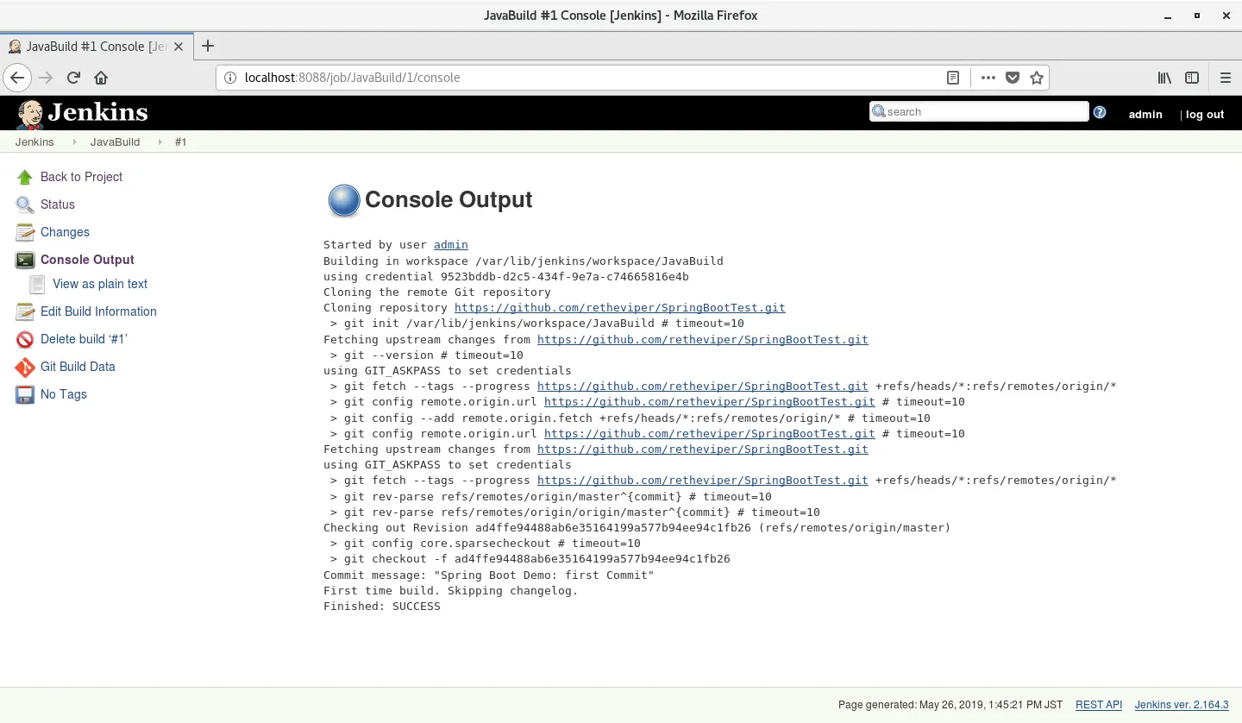Viewport: 1242px width, 723px height.
Task: Open the Firefox library icon
Action: (1164, 78)
